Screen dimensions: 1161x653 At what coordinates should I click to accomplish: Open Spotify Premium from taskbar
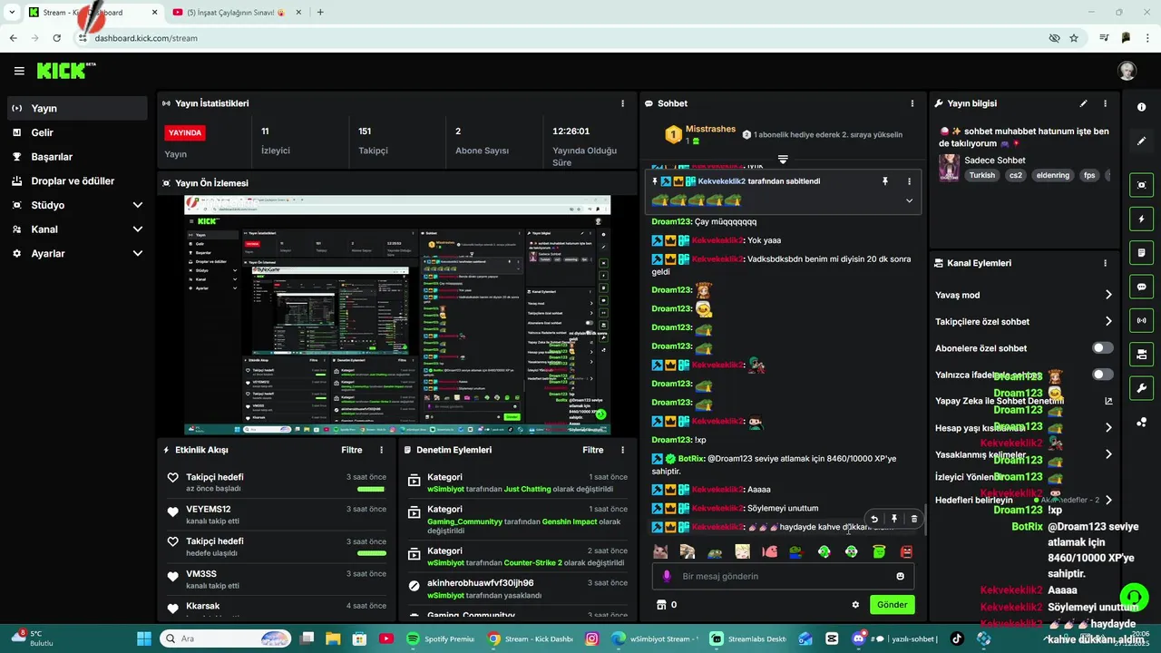(440, 638)
